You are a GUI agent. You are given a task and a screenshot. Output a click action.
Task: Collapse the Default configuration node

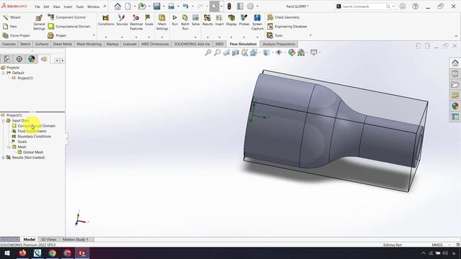click(3, 73)
